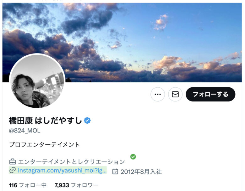Click the 2012年8月入社 join date text

[141, 172]
